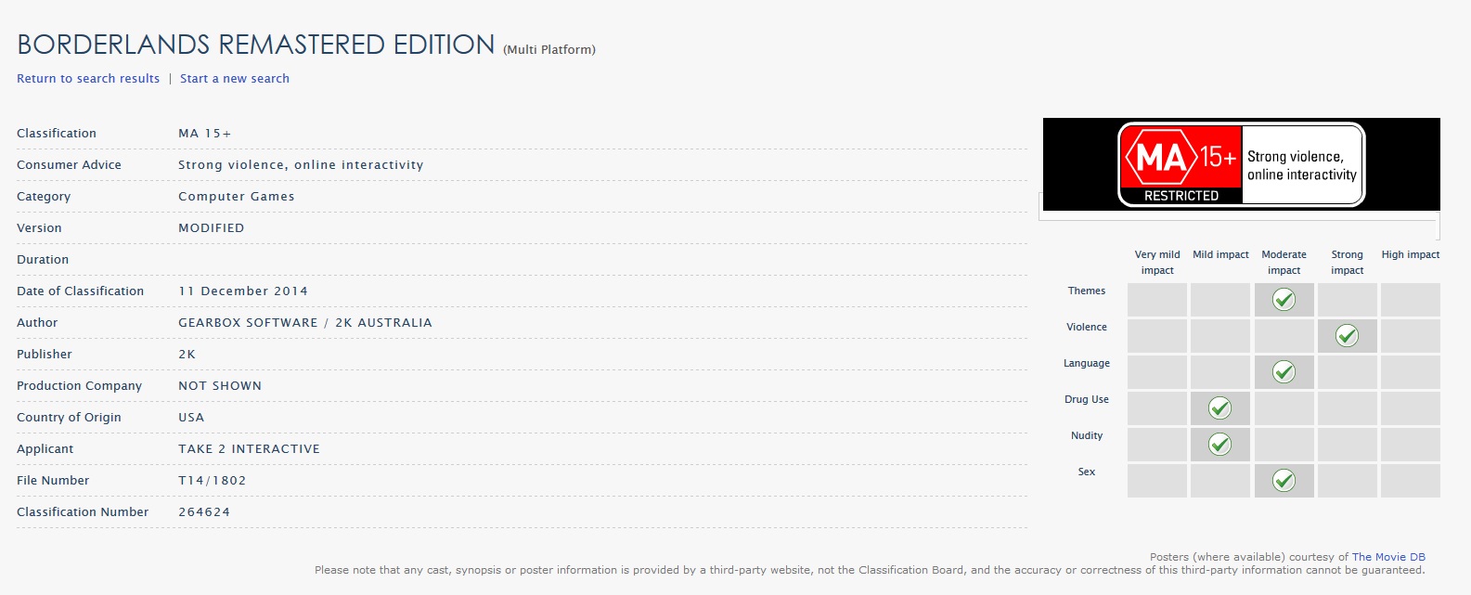This screenshot has height=595, width=1471.
Task: Click the Violence strong impact checkmark
Action: 1347,336
